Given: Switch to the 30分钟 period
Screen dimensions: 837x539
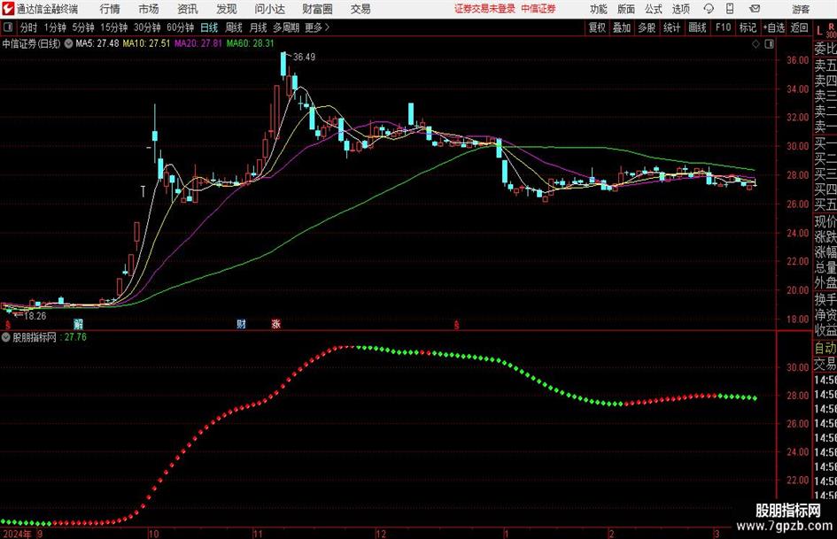Looking at the screenshot, I should pyautogui.click(x=147, y=27).
